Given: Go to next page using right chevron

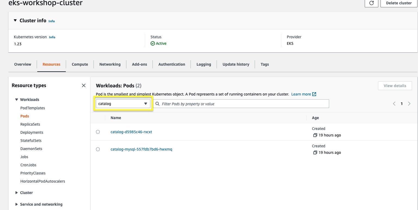Looking at the screenshot, I should pyautogui.click(x=409, y=104).
